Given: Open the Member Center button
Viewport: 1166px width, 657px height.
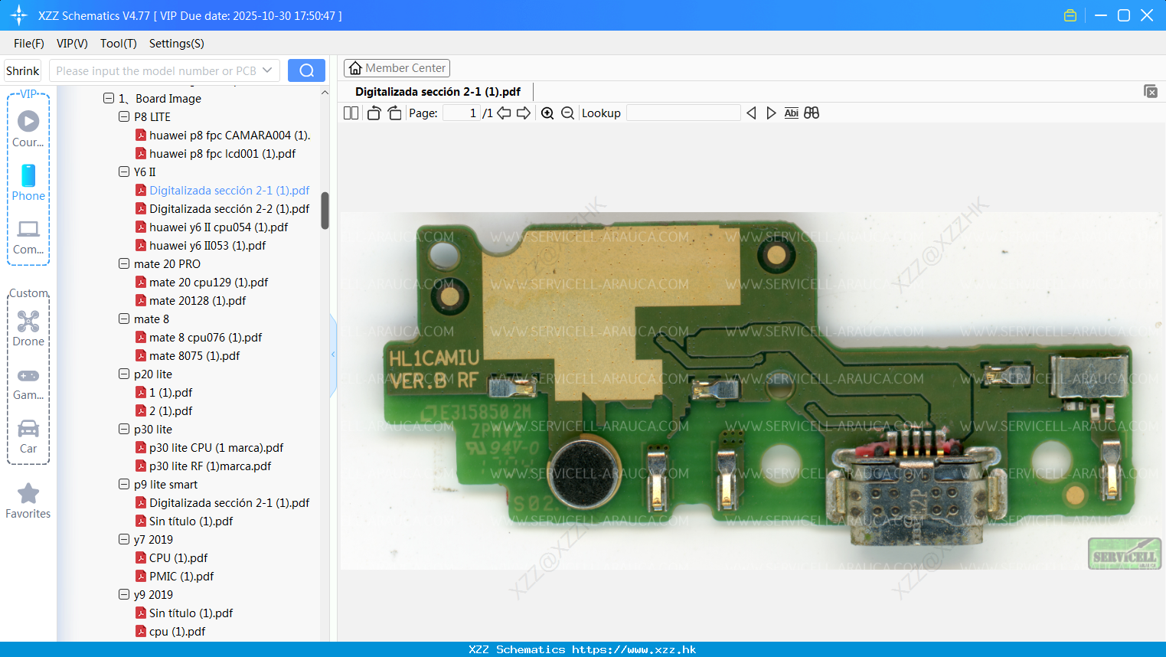Looking at the screenshot, I should [x=397, y=68].
